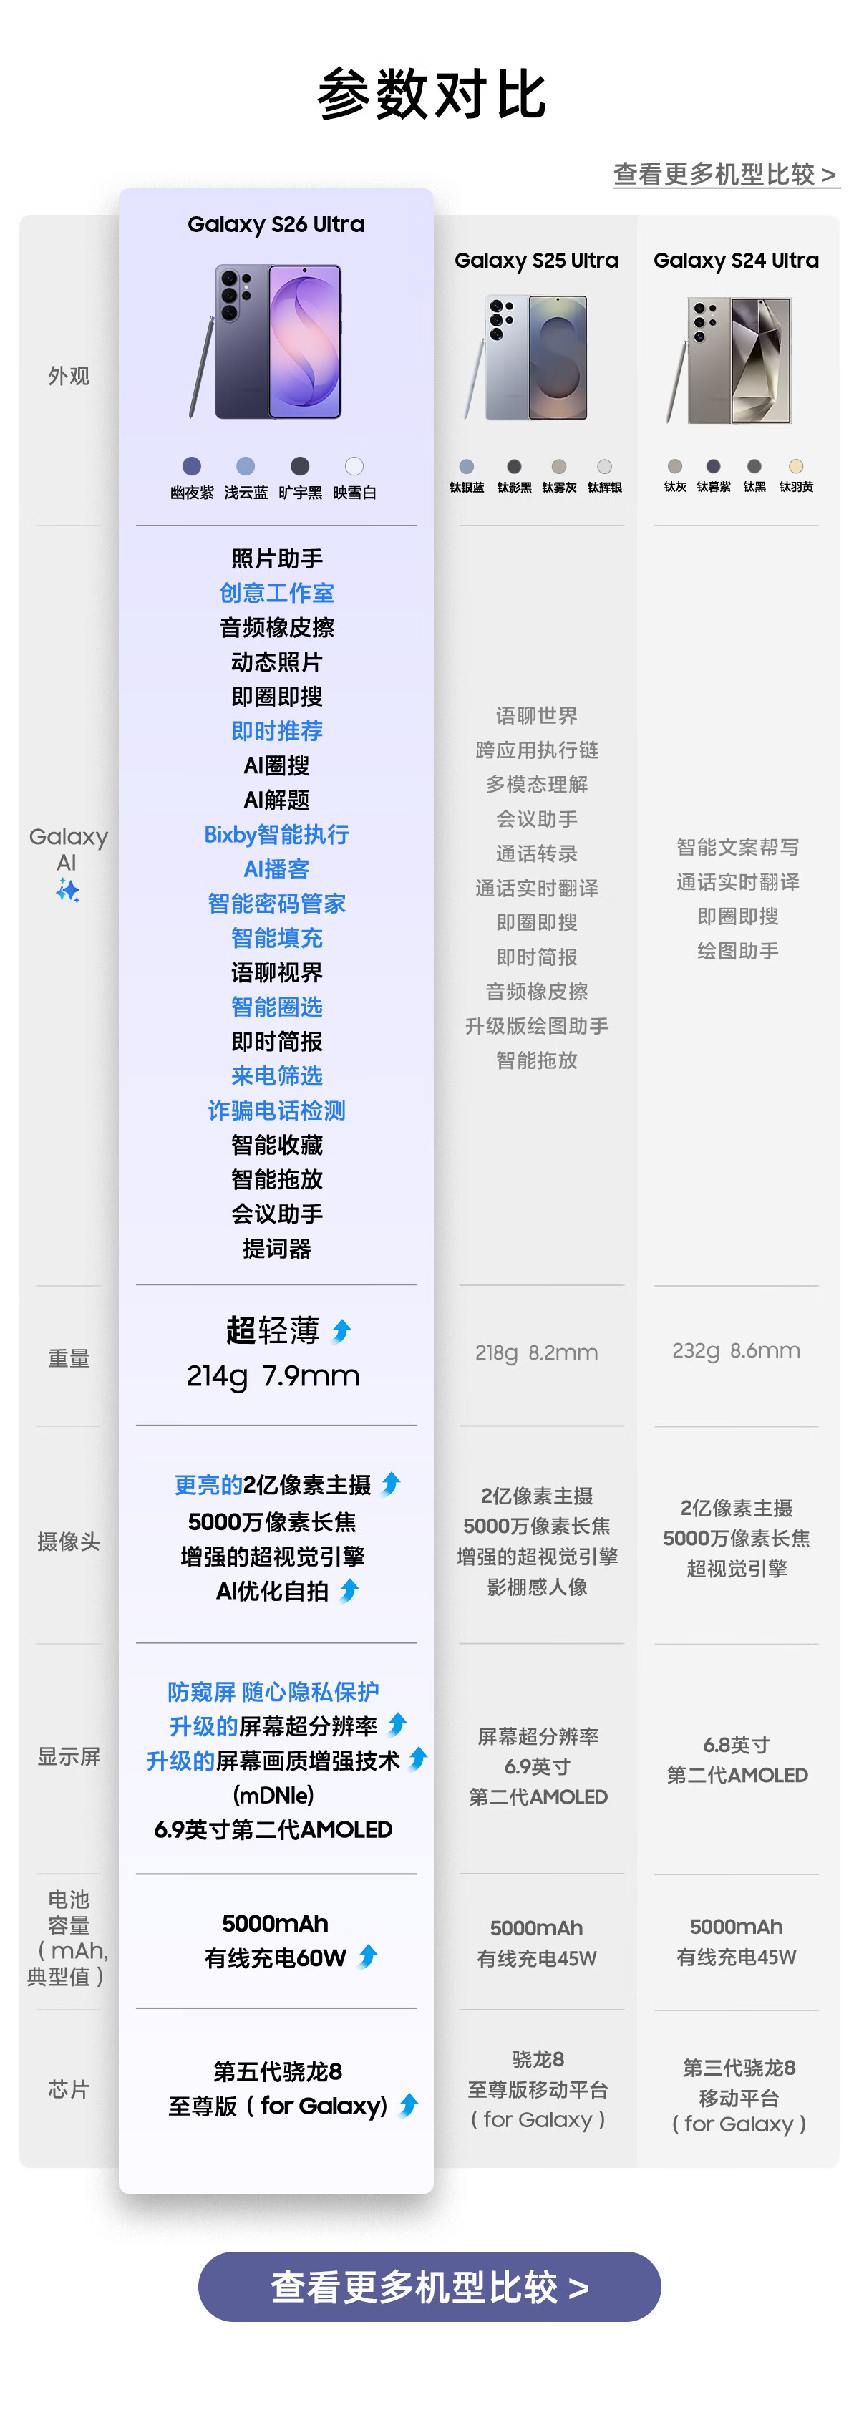Click the '芯片' row label

(x=69, y=2089)
